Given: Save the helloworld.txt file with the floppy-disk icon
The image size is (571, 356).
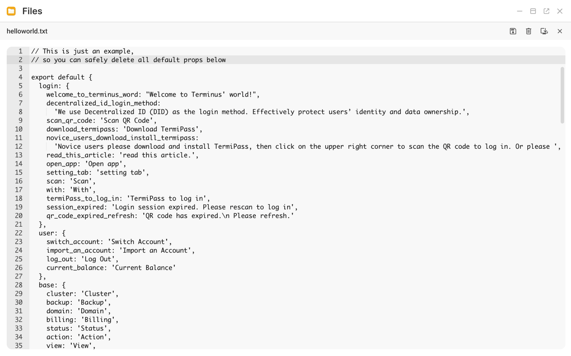Looking at the screenshot, I should tap(513, 31).
